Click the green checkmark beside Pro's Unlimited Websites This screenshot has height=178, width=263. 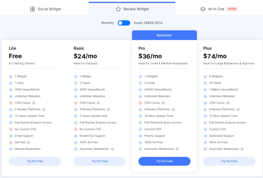[x=140, y=96]
